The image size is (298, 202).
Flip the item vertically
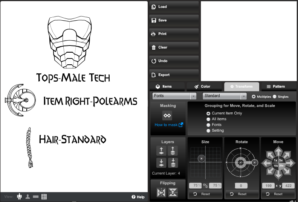coord(173,193)
